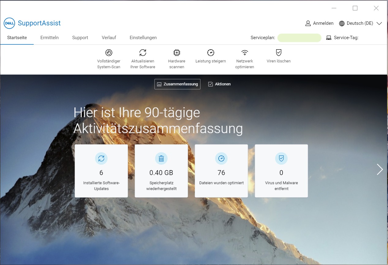388x265 pixels.
Task: Expand the Deutsch (DE) language dropdown
Action: point(379,23)
